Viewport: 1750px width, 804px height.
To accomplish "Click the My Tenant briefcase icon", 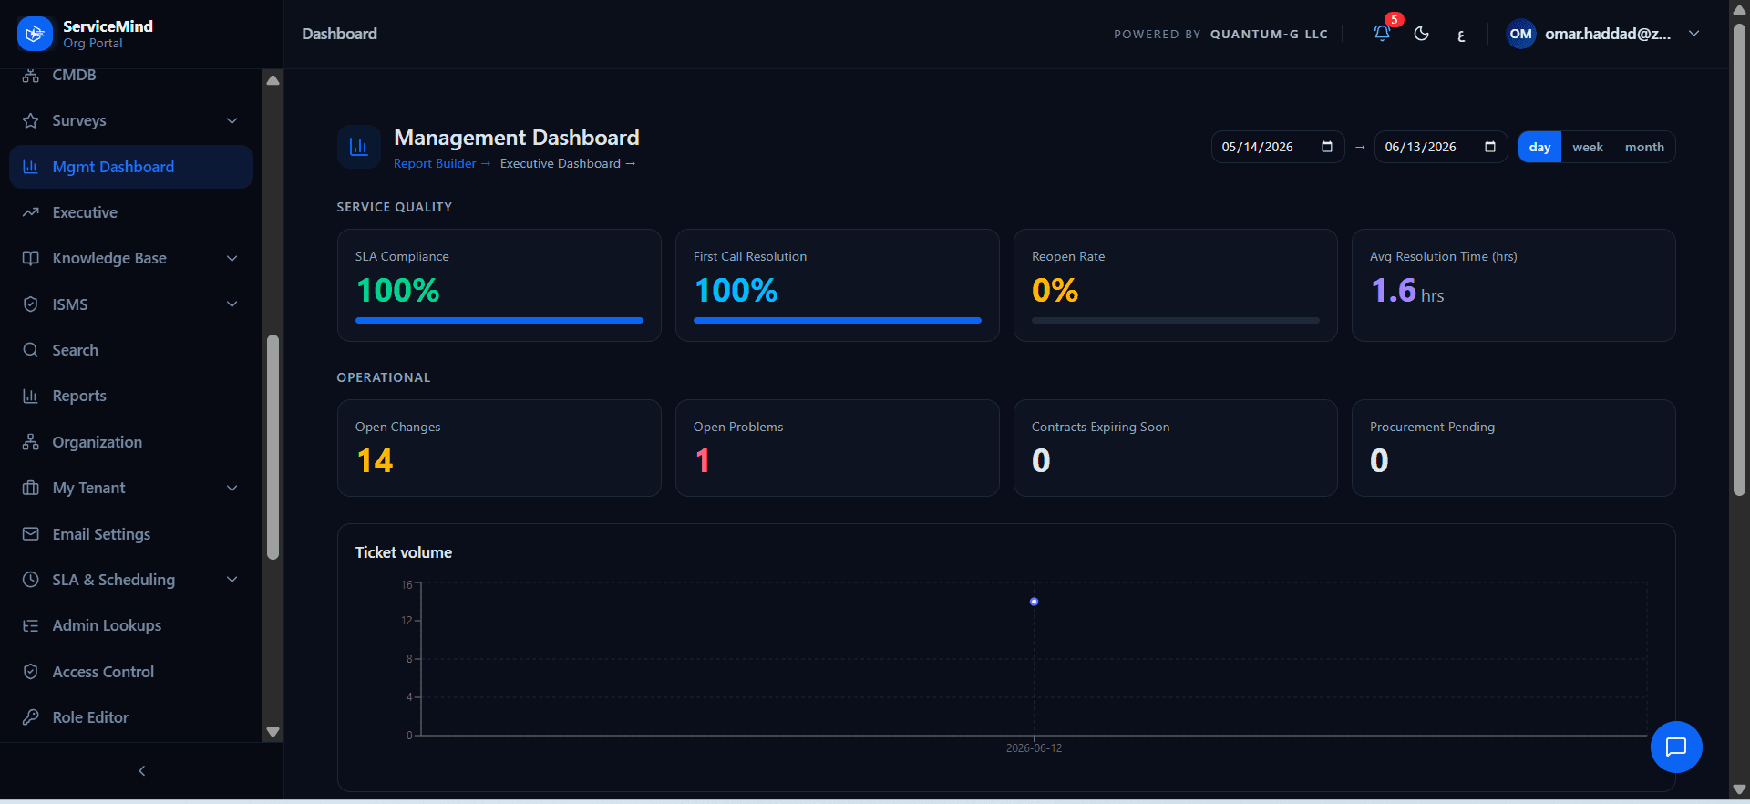I will click(x=31, y=488).
